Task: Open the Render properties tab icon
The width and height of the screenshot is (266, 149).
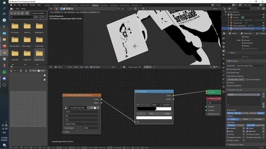Action: (x=224, y=43)
